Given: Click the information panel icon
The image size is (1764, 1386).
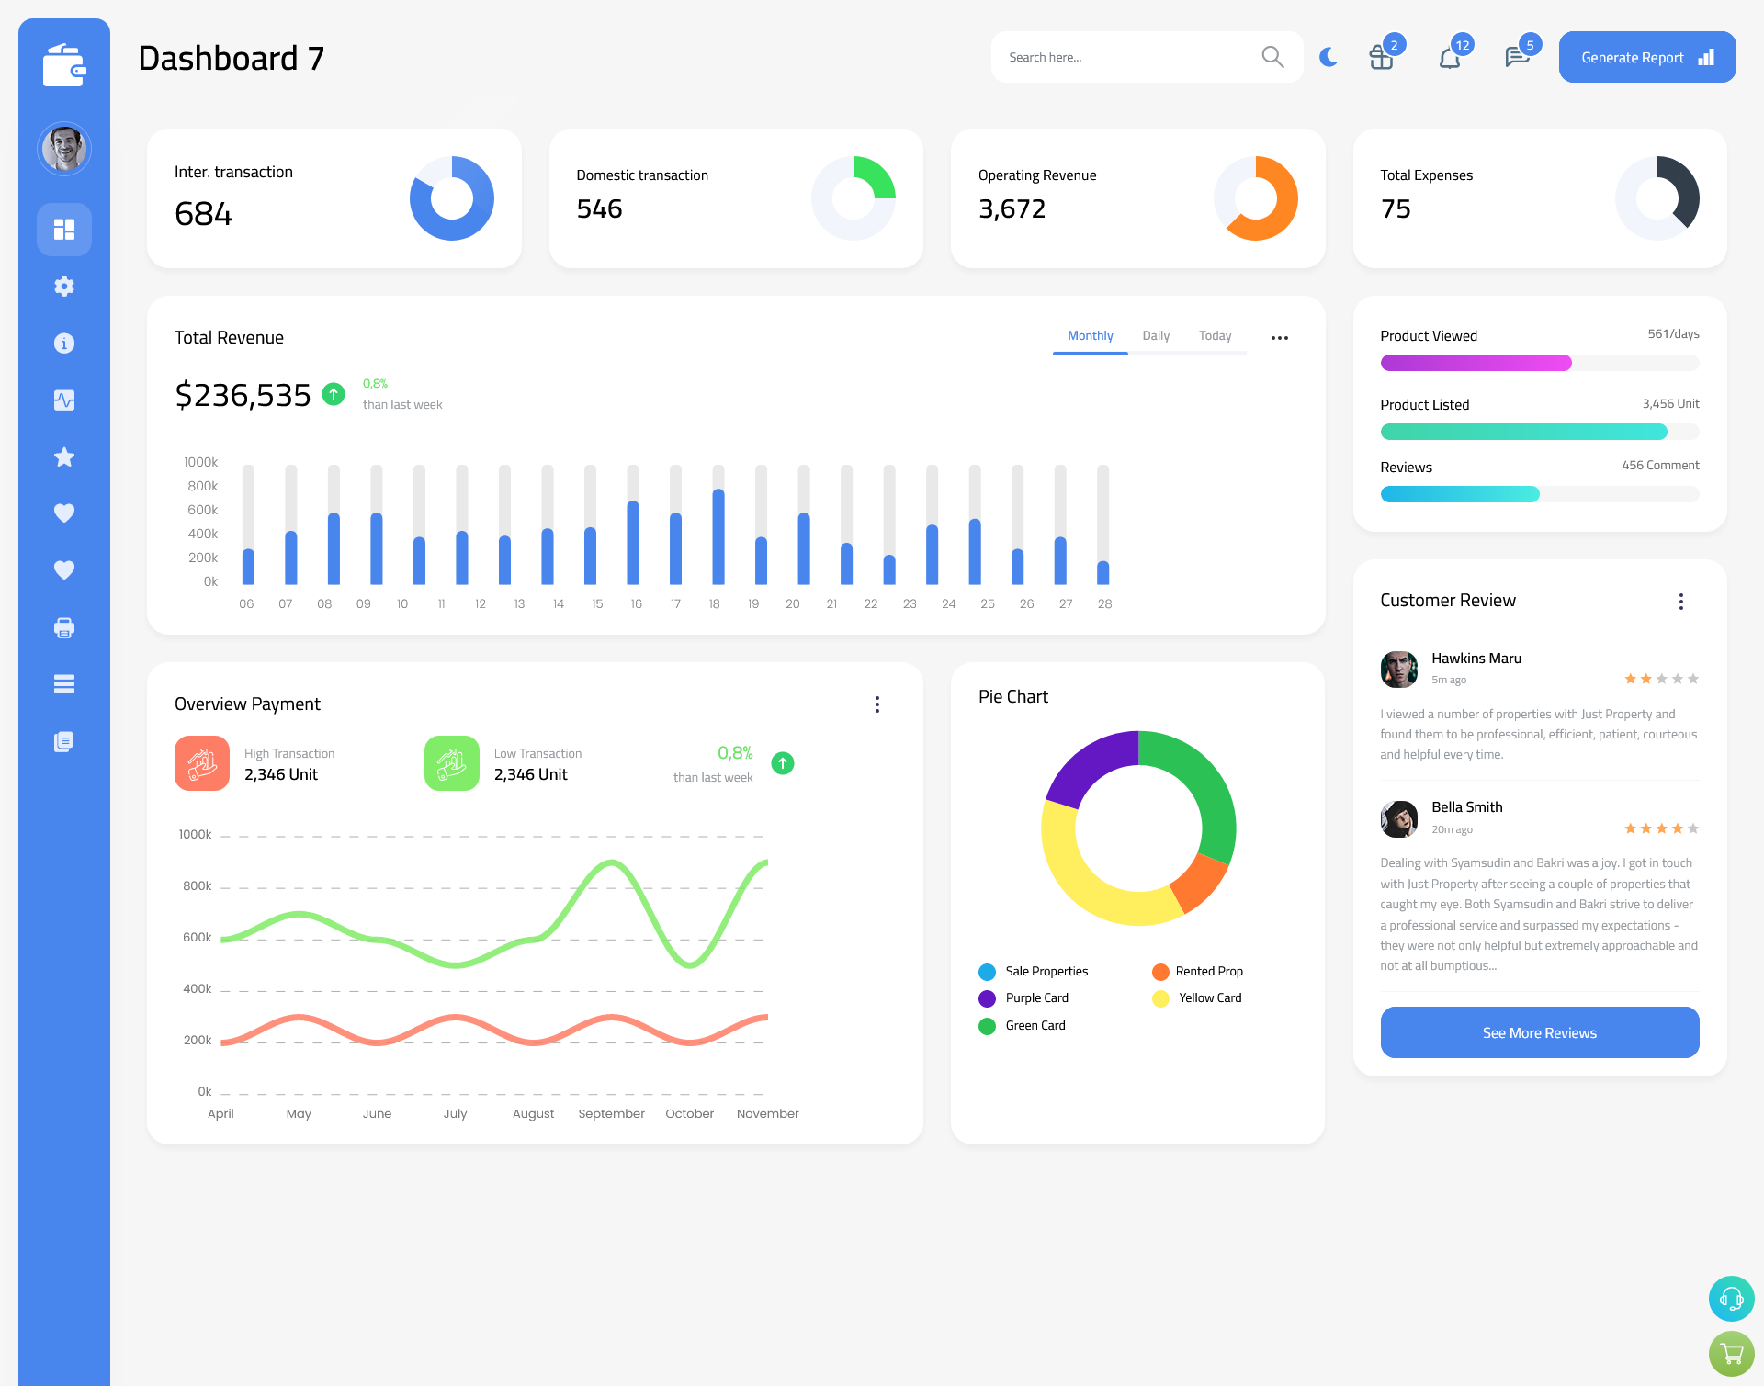Looking at the screenshot, I should coord(63,343).
